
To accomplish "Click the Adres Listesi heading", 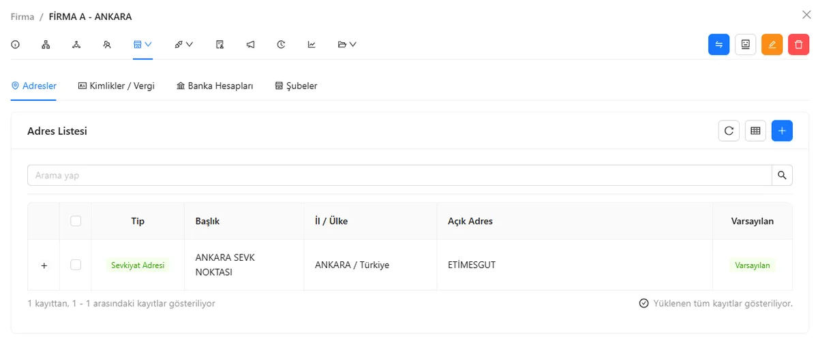I will 57,131.
